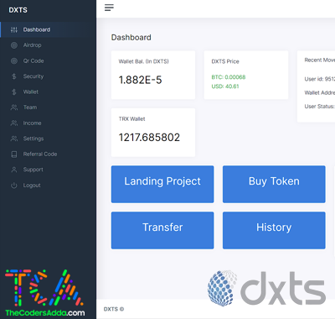The height and width of the screenshot is (319, 335).
Task: Click the DXTS brand title in sidebar
Action: pyautogui.click(x=18, y=10)
